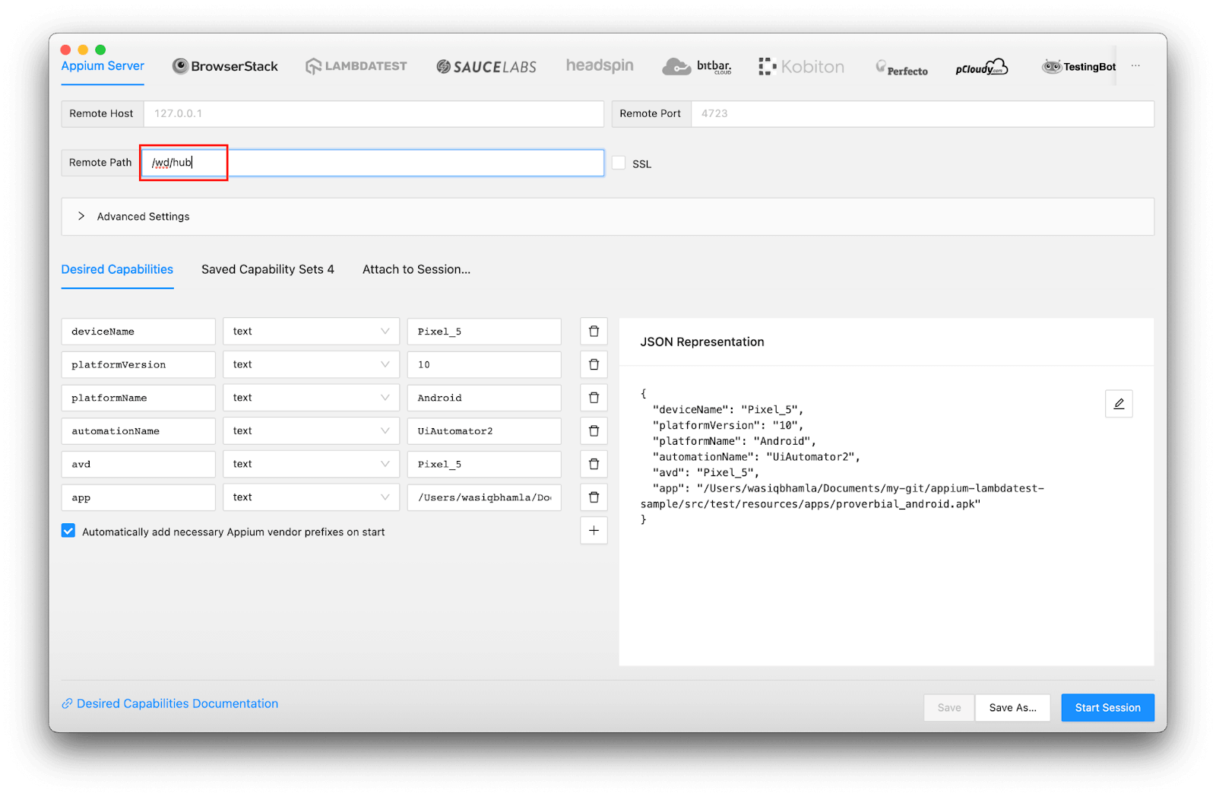Toggle the SSL checkbox
This screenshot has width=1216, height=797.
(x=619, y=163)
